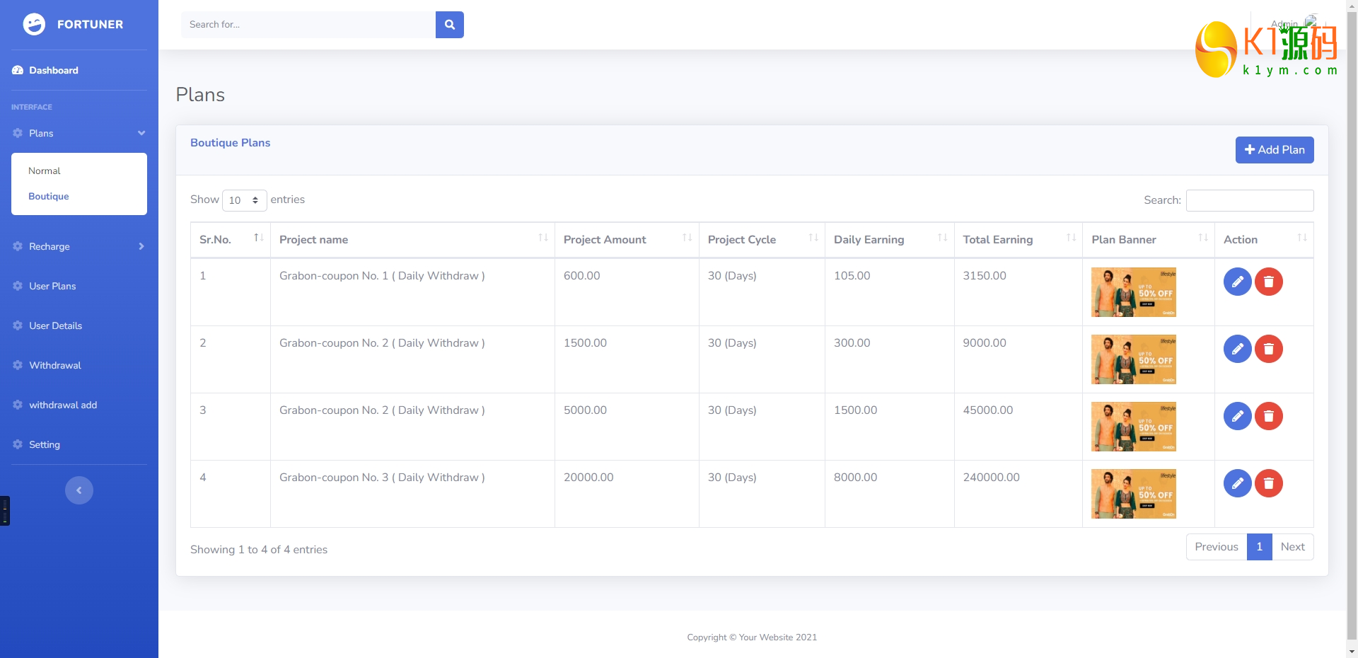Go to User Details in sidebar
The image size is (1358, 658).
point(55,325)
